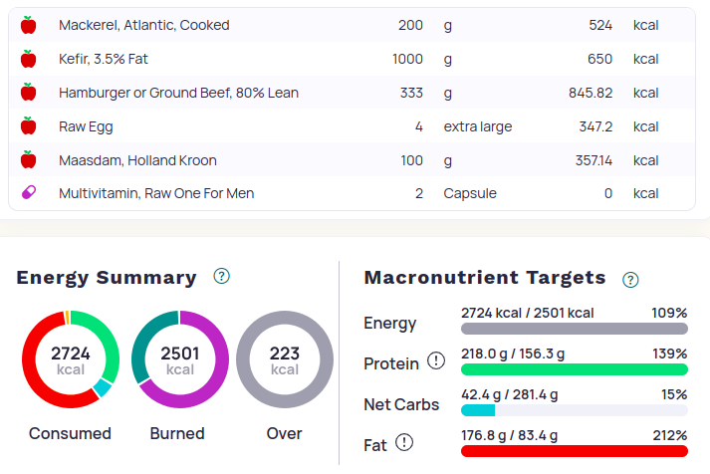Click the apple icon next to Maasdam
The height and width of the screenshot is (474, 710).
point(28,160)
